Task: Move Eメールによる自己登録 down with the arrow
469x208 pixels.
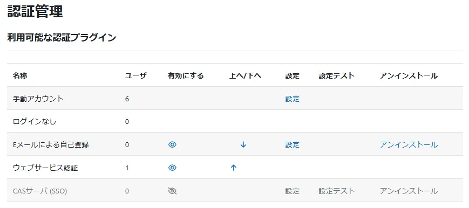Action: (x=243, y=145)
